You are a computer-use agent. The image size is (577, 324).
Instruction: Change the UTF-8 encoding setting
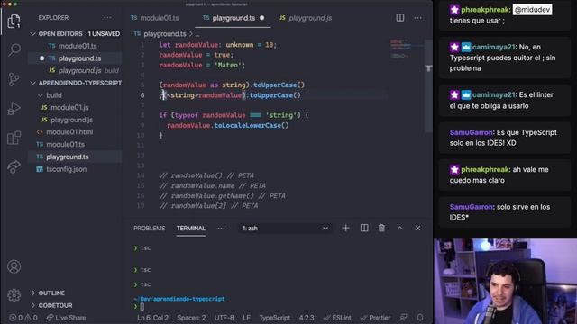(224, 318)
